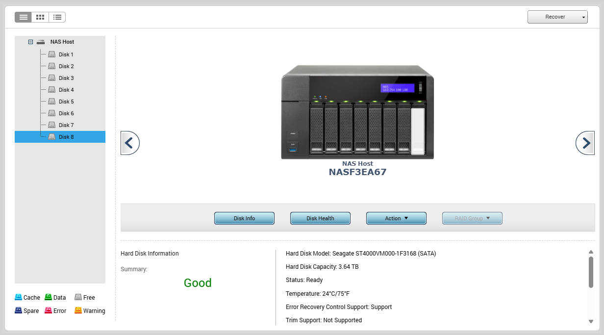Open Disk Info

244,218
